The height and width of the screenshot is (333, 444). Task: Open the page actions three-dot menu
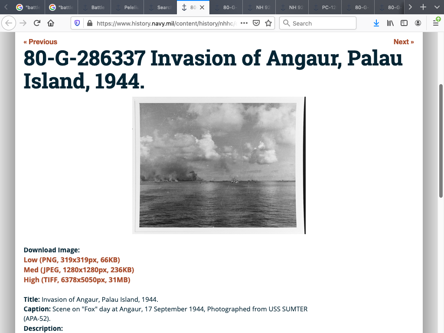click(x=244, y=23)
